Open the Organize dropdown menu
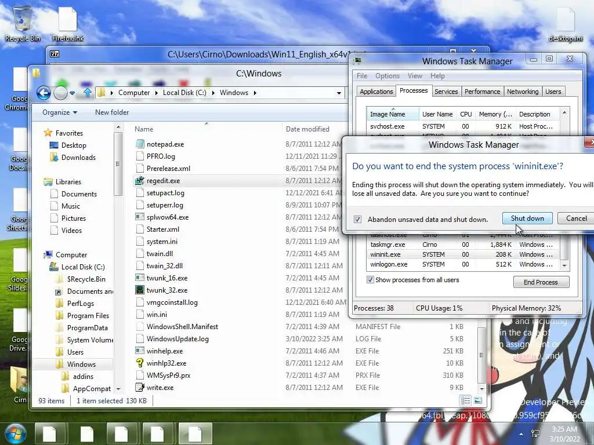This screenshot has height=445, width=594. pos(60,112)
